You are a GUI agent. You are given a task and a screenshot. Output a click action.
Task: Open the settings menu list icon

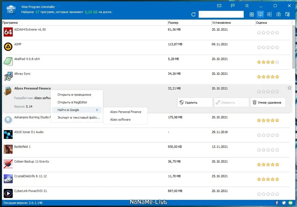pos(247,6)
